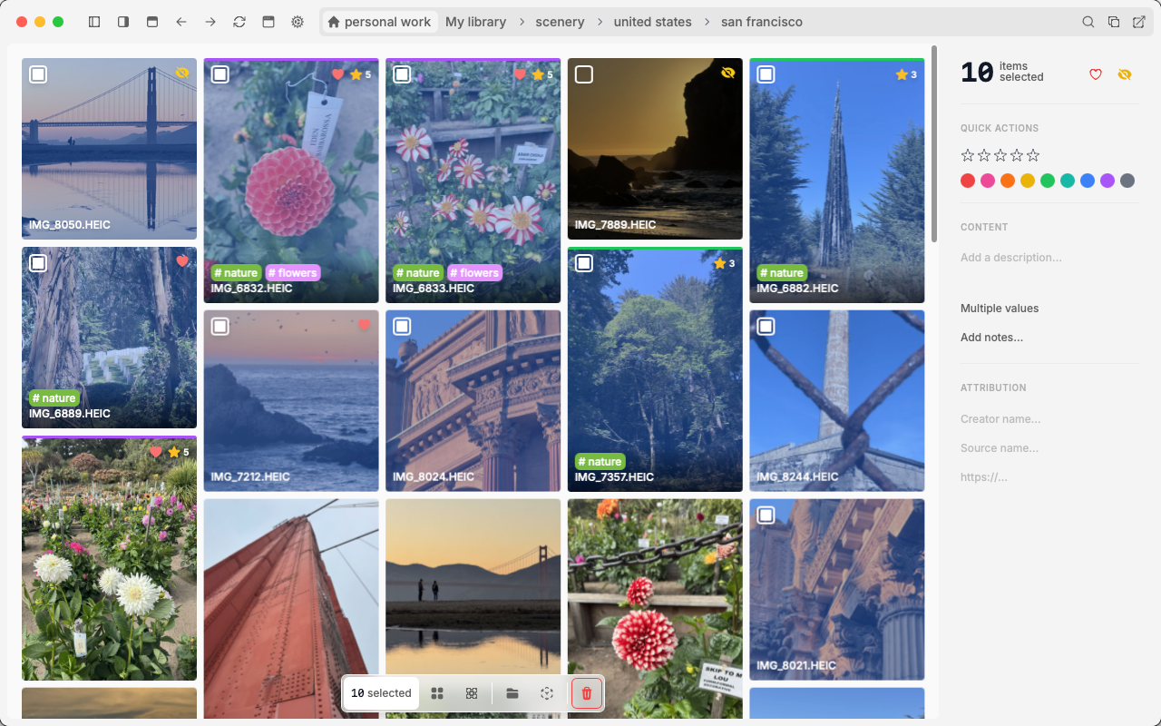Navigate back using the left arrow
Viewport: 1161px width, 726px height.
click(x=180, y=21)
